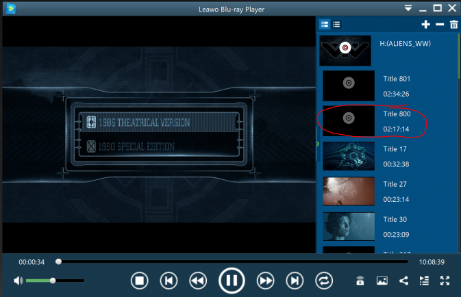Screen dimensions: 461x297
Task: Click the Title 800 thumbnail
Action: (349, 120)
